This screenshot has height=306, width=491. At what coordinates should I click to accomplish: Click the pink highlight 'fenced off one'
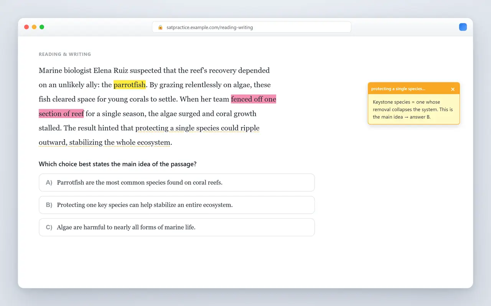tap(254, 99)
